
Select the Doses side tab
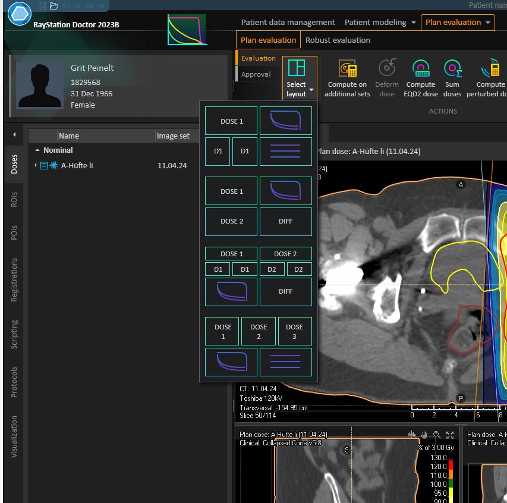tap(14, 164)
